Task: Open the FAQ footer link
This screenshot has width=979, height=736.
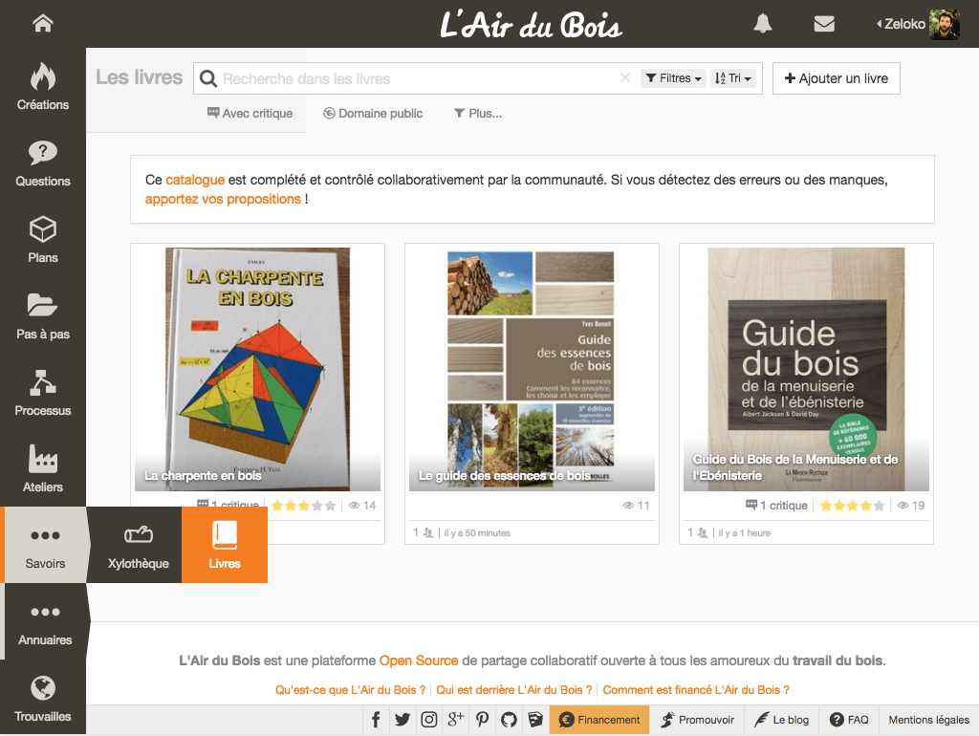Action: (849, 720)
